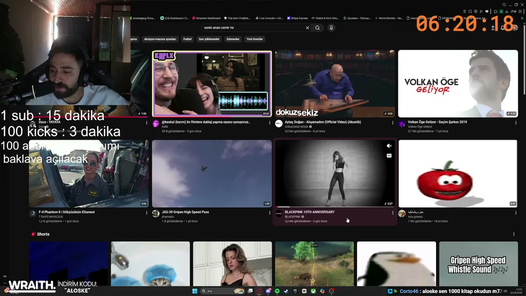Image resolution: width=526 pixels, height=296 pixels.
Task: Unmute the BLACKPINK preview video
Action: click(x=389, y=146)
